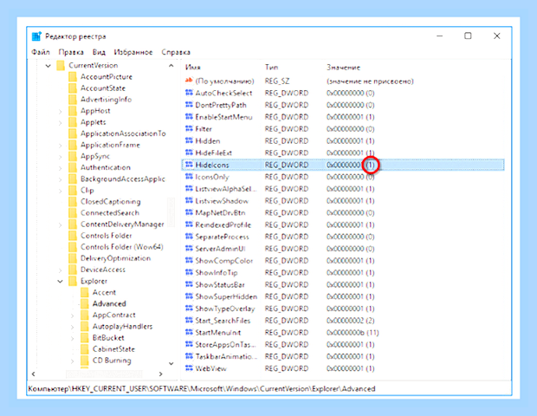Open the Правка menu
The height and width of the screenshot is (416, 537).
tap(71, 52)
